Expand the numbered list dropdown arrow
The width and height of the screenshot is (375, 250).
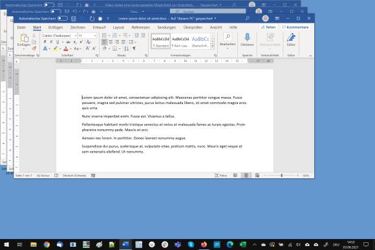tap(120, 36)
